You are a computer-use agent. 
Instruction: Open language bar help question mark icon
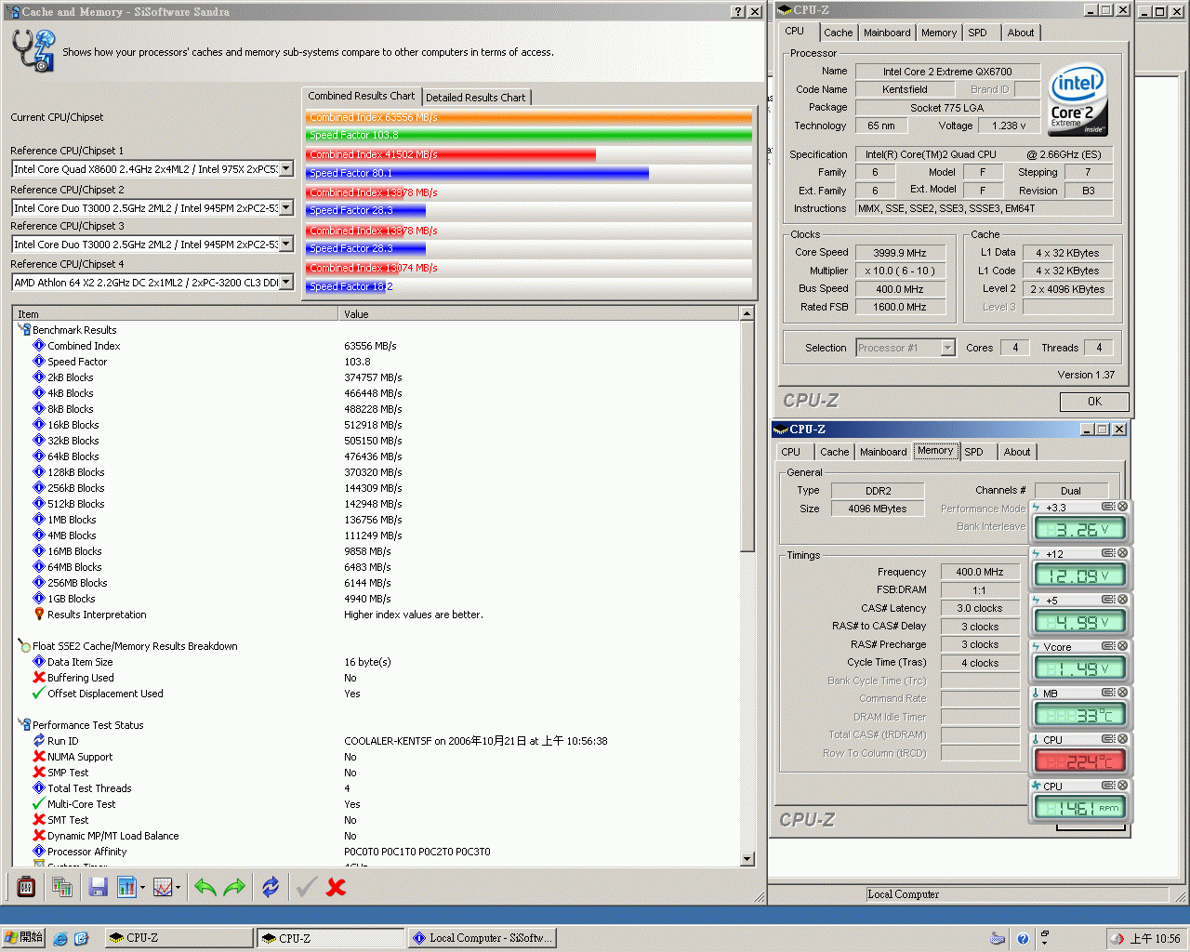1023,938
